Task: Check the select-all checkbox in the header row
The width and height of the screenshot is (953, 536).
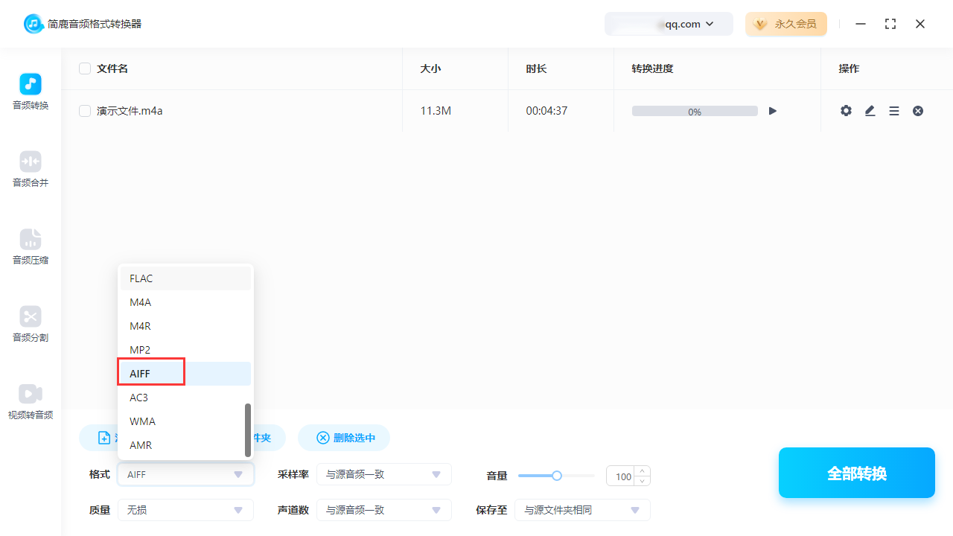Action: (85, 68)
